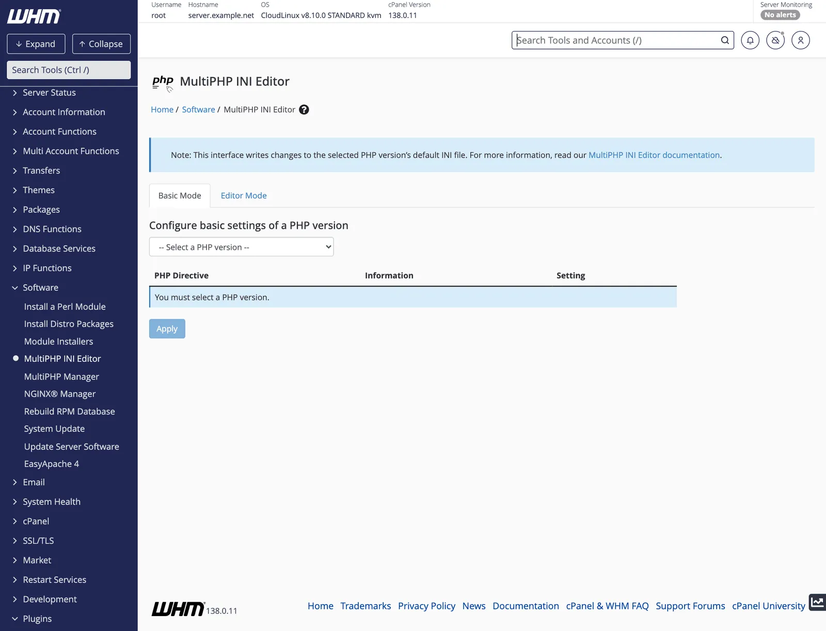Open the Select a PHP version dropdown
This screenshot has height=631, width=826.
point(241,247)
